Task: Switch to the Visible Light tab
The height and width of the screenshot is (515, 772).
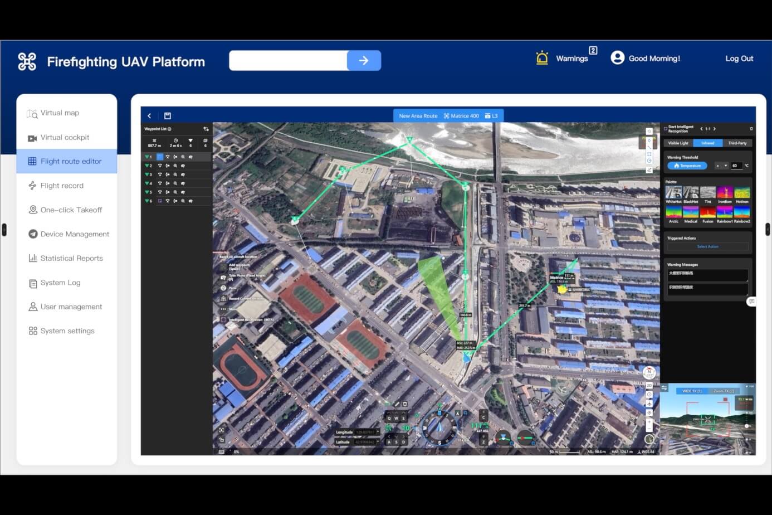Action: 678,143
